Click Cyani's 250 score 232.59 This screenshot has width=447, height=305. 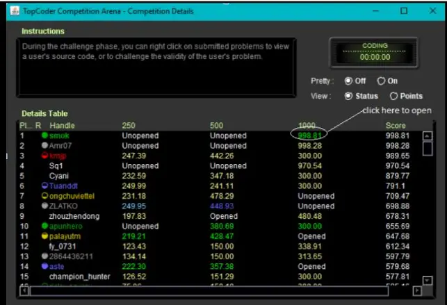click(134, 176)
